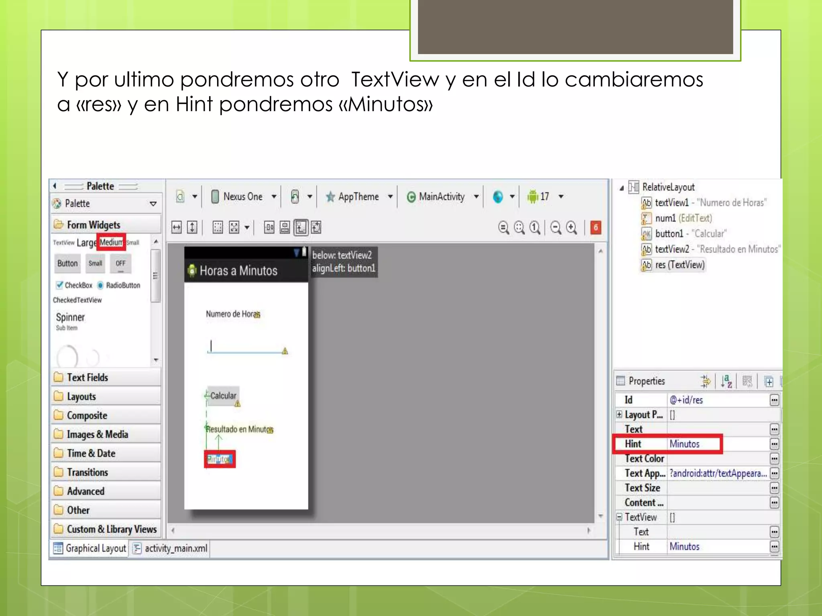822x616 pixels.
Task: Open ellipsis button for Text Color
Action: [x=774, y=458]
